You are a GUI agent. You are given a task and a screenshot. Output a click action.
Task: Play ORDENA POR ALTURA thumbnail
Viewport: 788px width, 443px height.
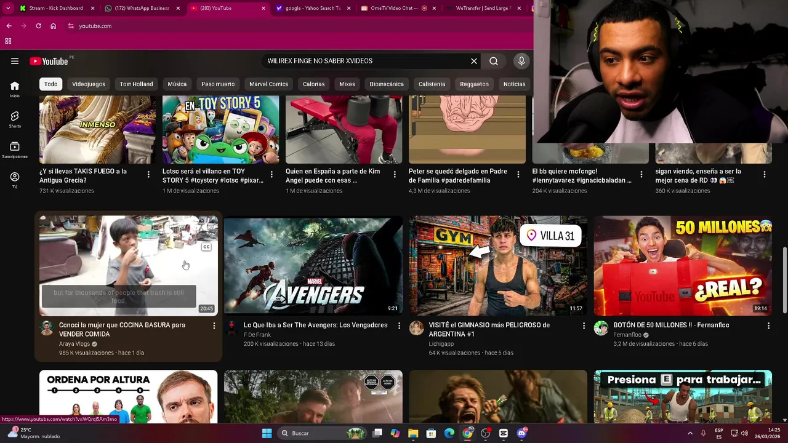click(x=128, y=396)
